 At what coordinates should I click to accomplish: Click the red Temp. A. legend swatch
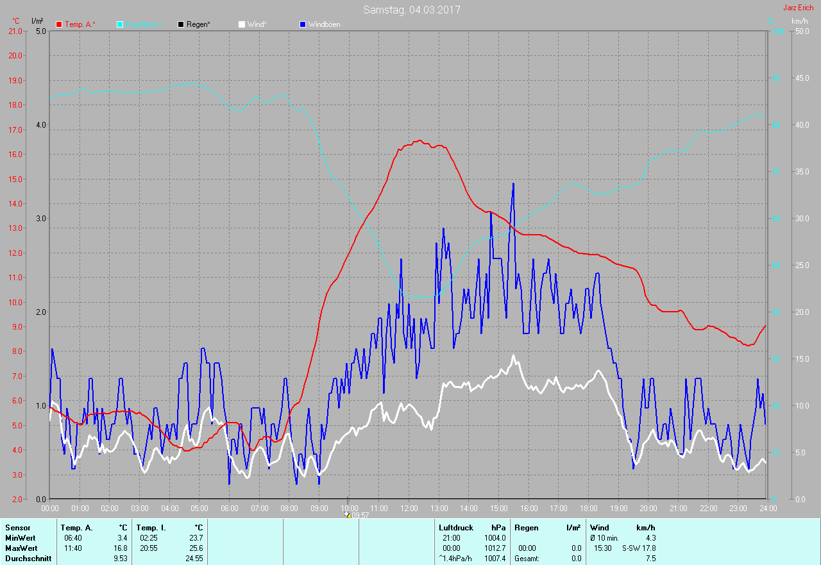(60, 24)
